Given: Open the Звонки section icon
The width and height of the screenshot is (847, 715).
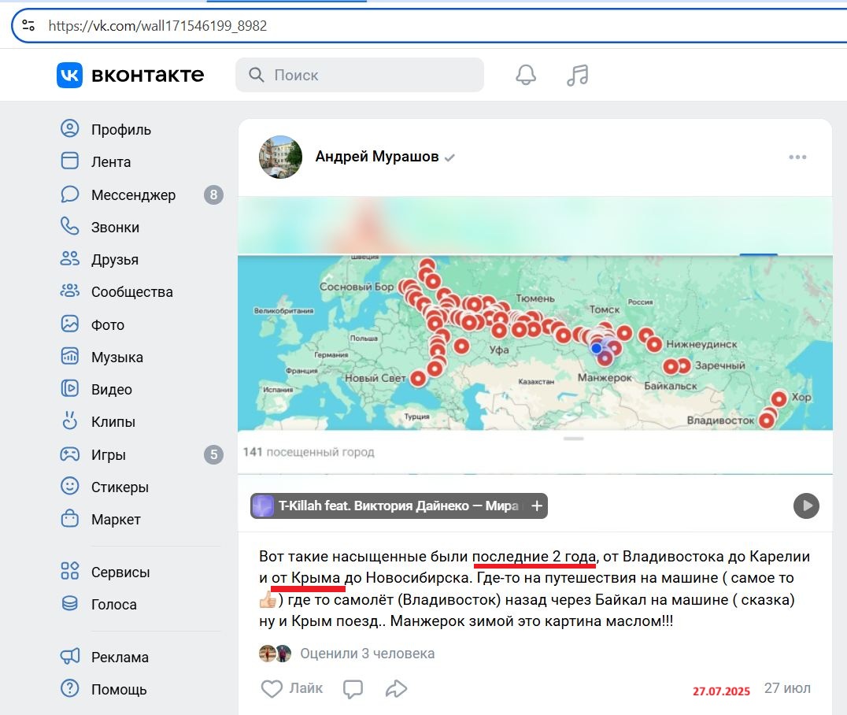Looking at the screenshot, I should click(x=69, y=227).
